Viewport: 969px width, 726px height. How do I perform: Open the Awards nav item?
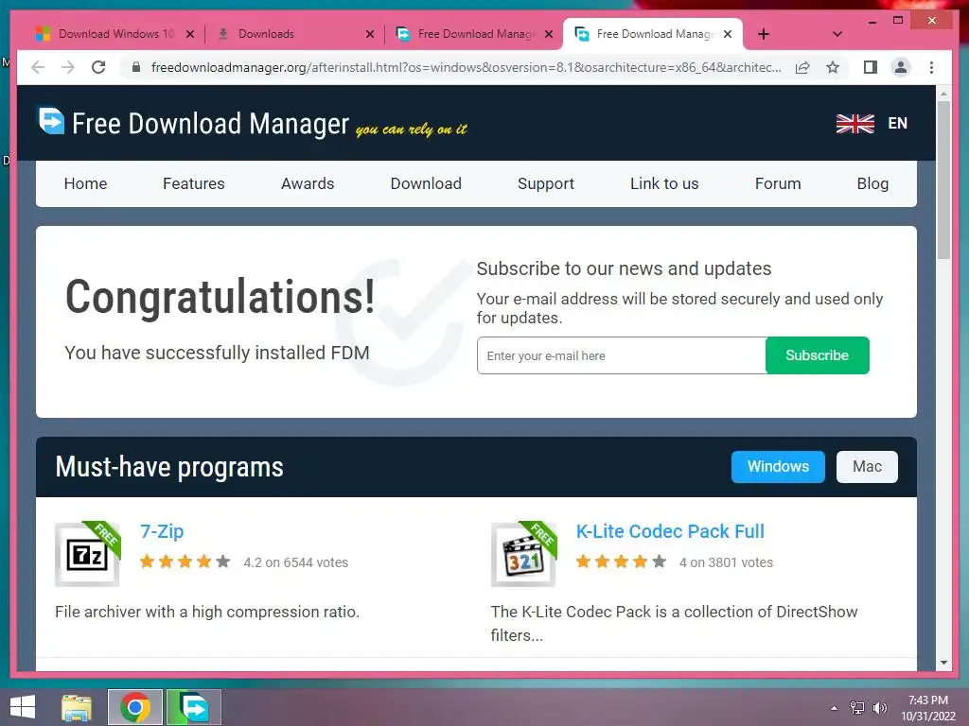[x=308, y=183]
